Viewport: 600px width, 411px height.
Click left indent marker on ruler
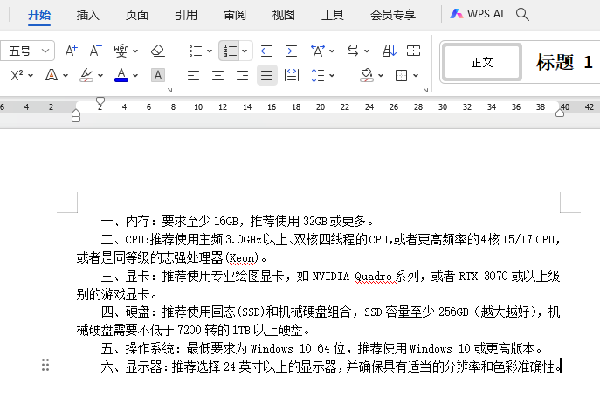click(76, 115)
